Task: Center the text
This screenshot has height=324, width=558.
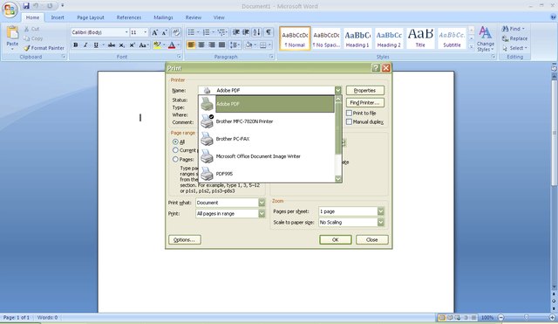Action: [201, 45]
